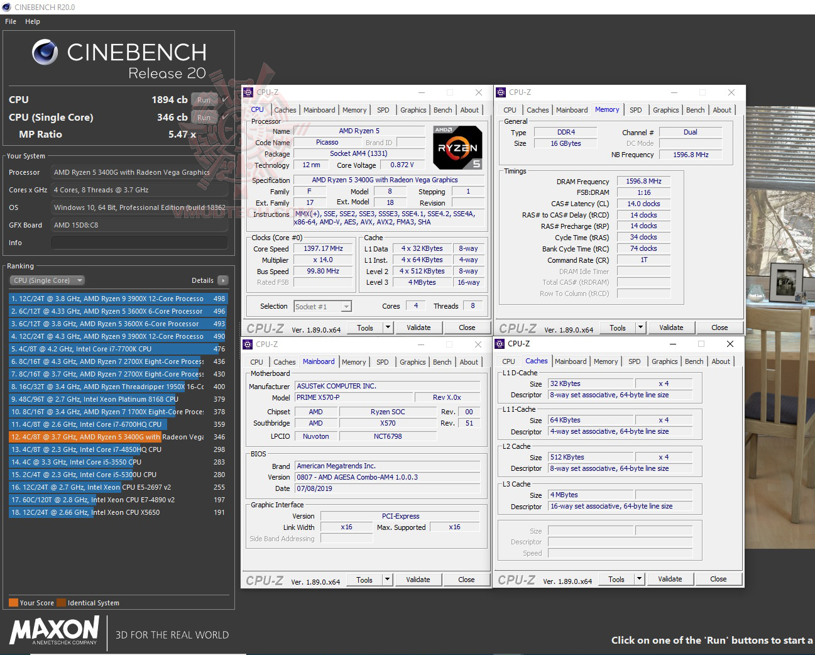Open Tools dropdown arrow in Memory CPU-Z window
This screenshot has width=815, height=655.
coord(640,327)
